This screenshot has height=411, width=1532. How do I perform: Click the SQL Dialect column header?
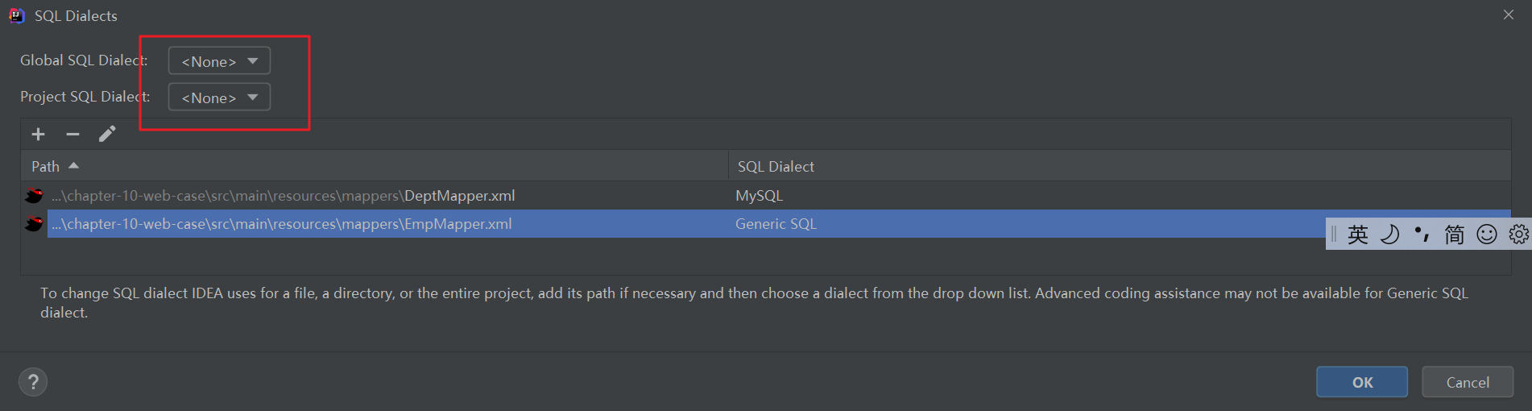point(776,166)
